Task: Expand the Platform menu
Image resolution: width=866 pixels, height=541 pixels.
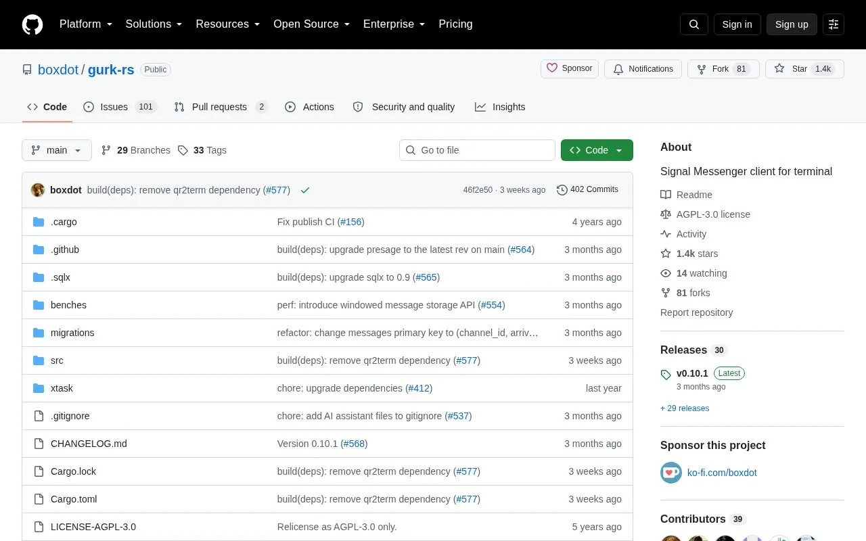Action: 86,24
